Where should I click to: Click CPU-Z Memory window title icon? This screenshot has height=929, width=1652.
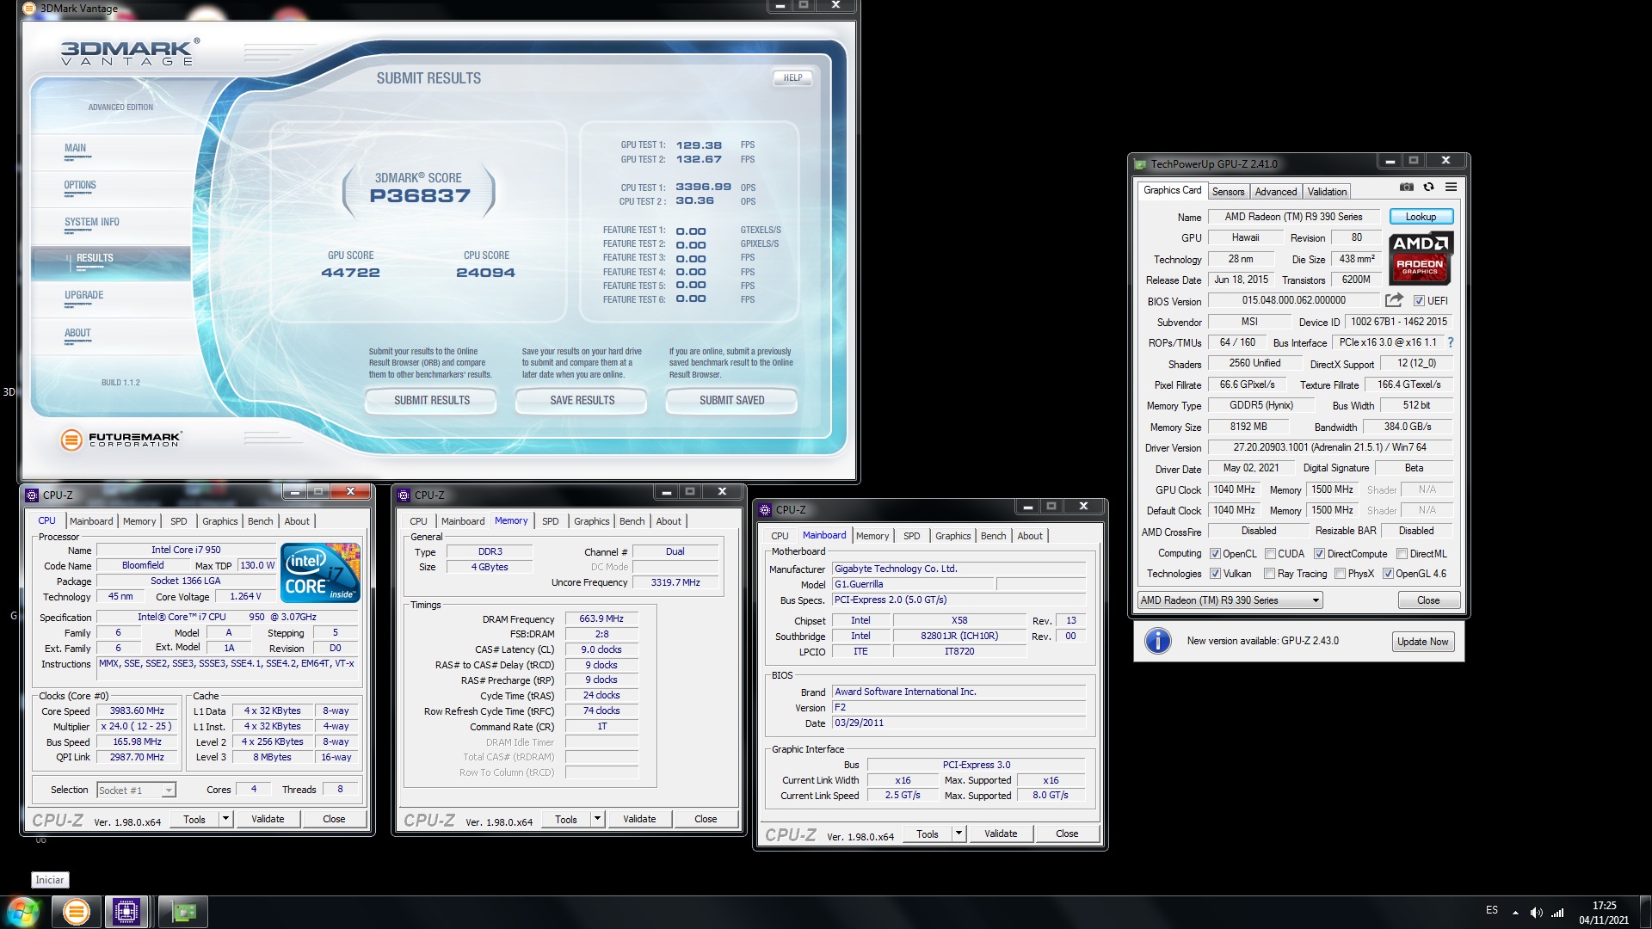pos(404,495)
